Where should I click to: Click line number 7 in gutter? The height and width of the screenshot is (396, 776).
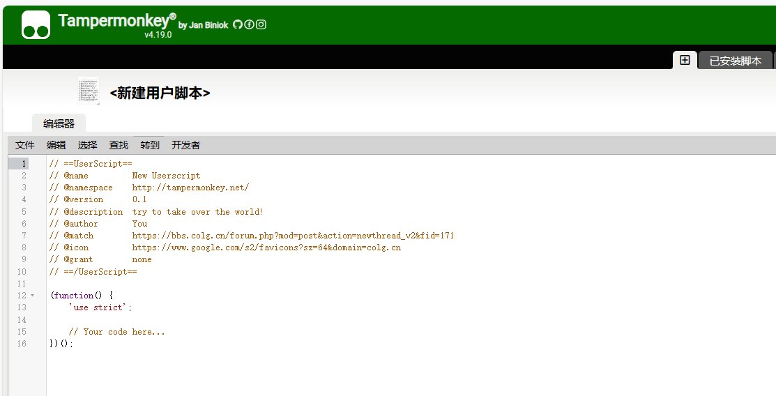click(24, 235)
